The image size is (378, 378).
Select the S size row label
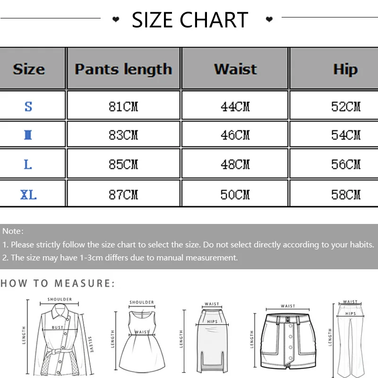pos(28,106)
